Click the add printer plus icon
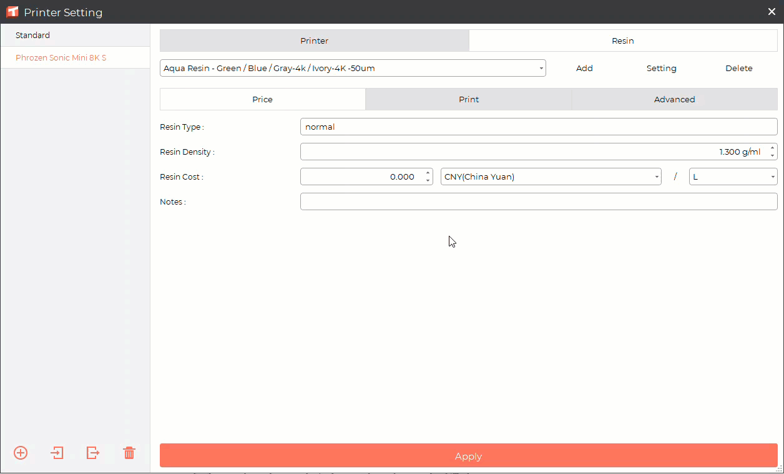Screen dimensions: 784x474 pyautogui.click(x=21, y=453)
